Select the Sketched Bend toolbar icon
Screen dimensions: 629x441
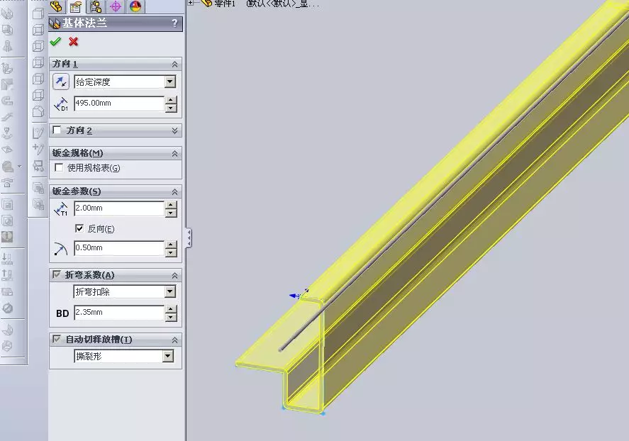point(7,133)
